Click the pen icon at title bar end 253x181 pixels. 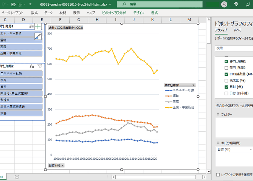[x=248, y=4]
